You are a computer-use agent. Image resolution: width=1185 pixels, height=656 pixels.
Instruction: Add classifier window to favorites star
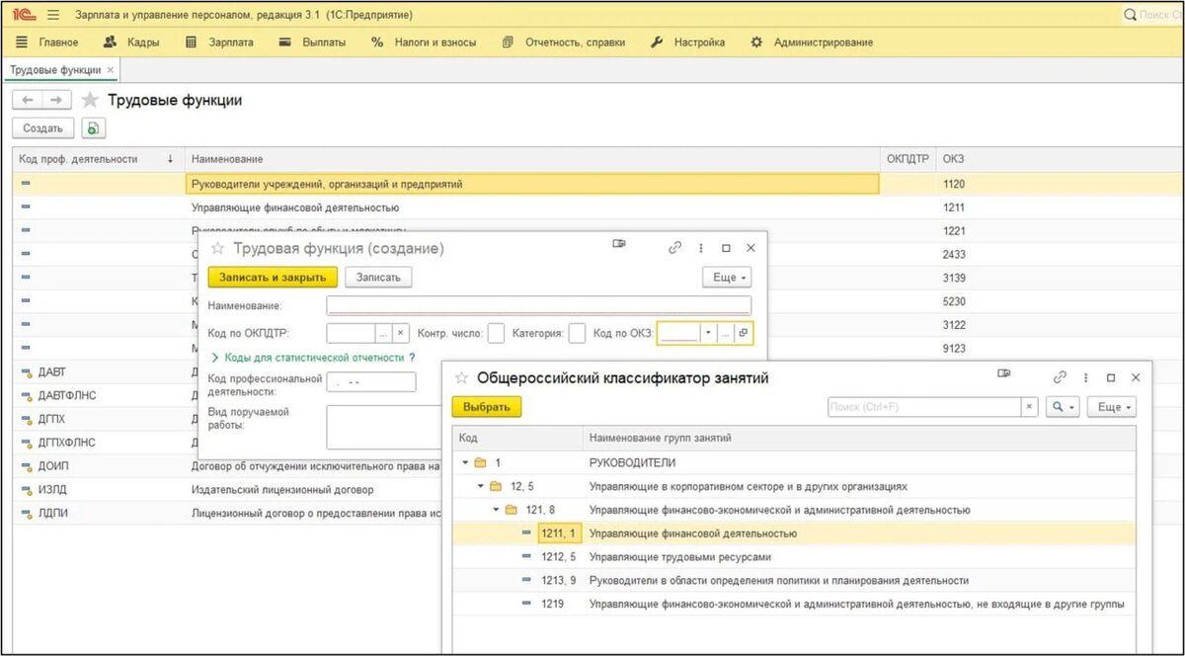461,377
